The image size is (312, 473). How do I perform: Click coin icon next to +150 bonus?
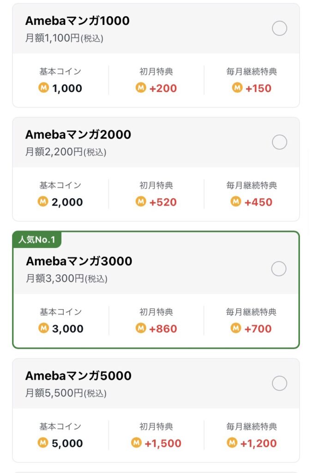coord(237,88)
